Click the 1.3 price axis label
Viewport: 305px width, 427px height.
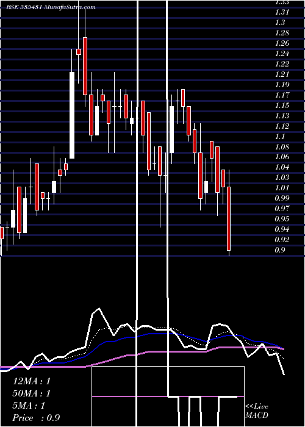pyautogui.click(x=280, y=23)
